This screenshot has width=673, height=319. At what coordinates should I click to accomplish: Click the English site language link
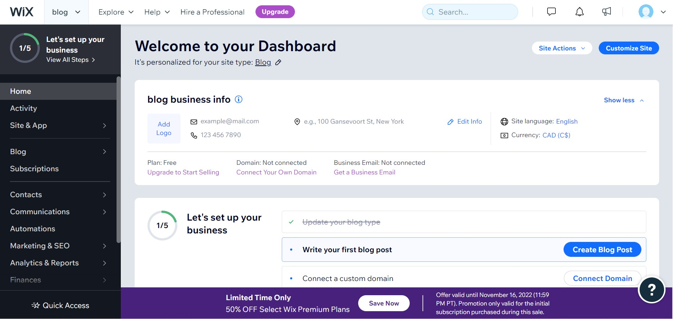coord(567,121)
